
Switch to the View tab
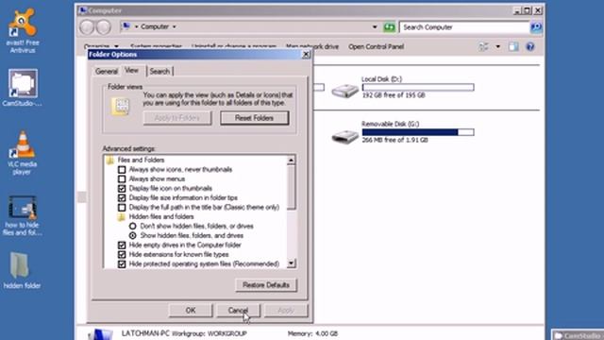(x=132, y=70)
